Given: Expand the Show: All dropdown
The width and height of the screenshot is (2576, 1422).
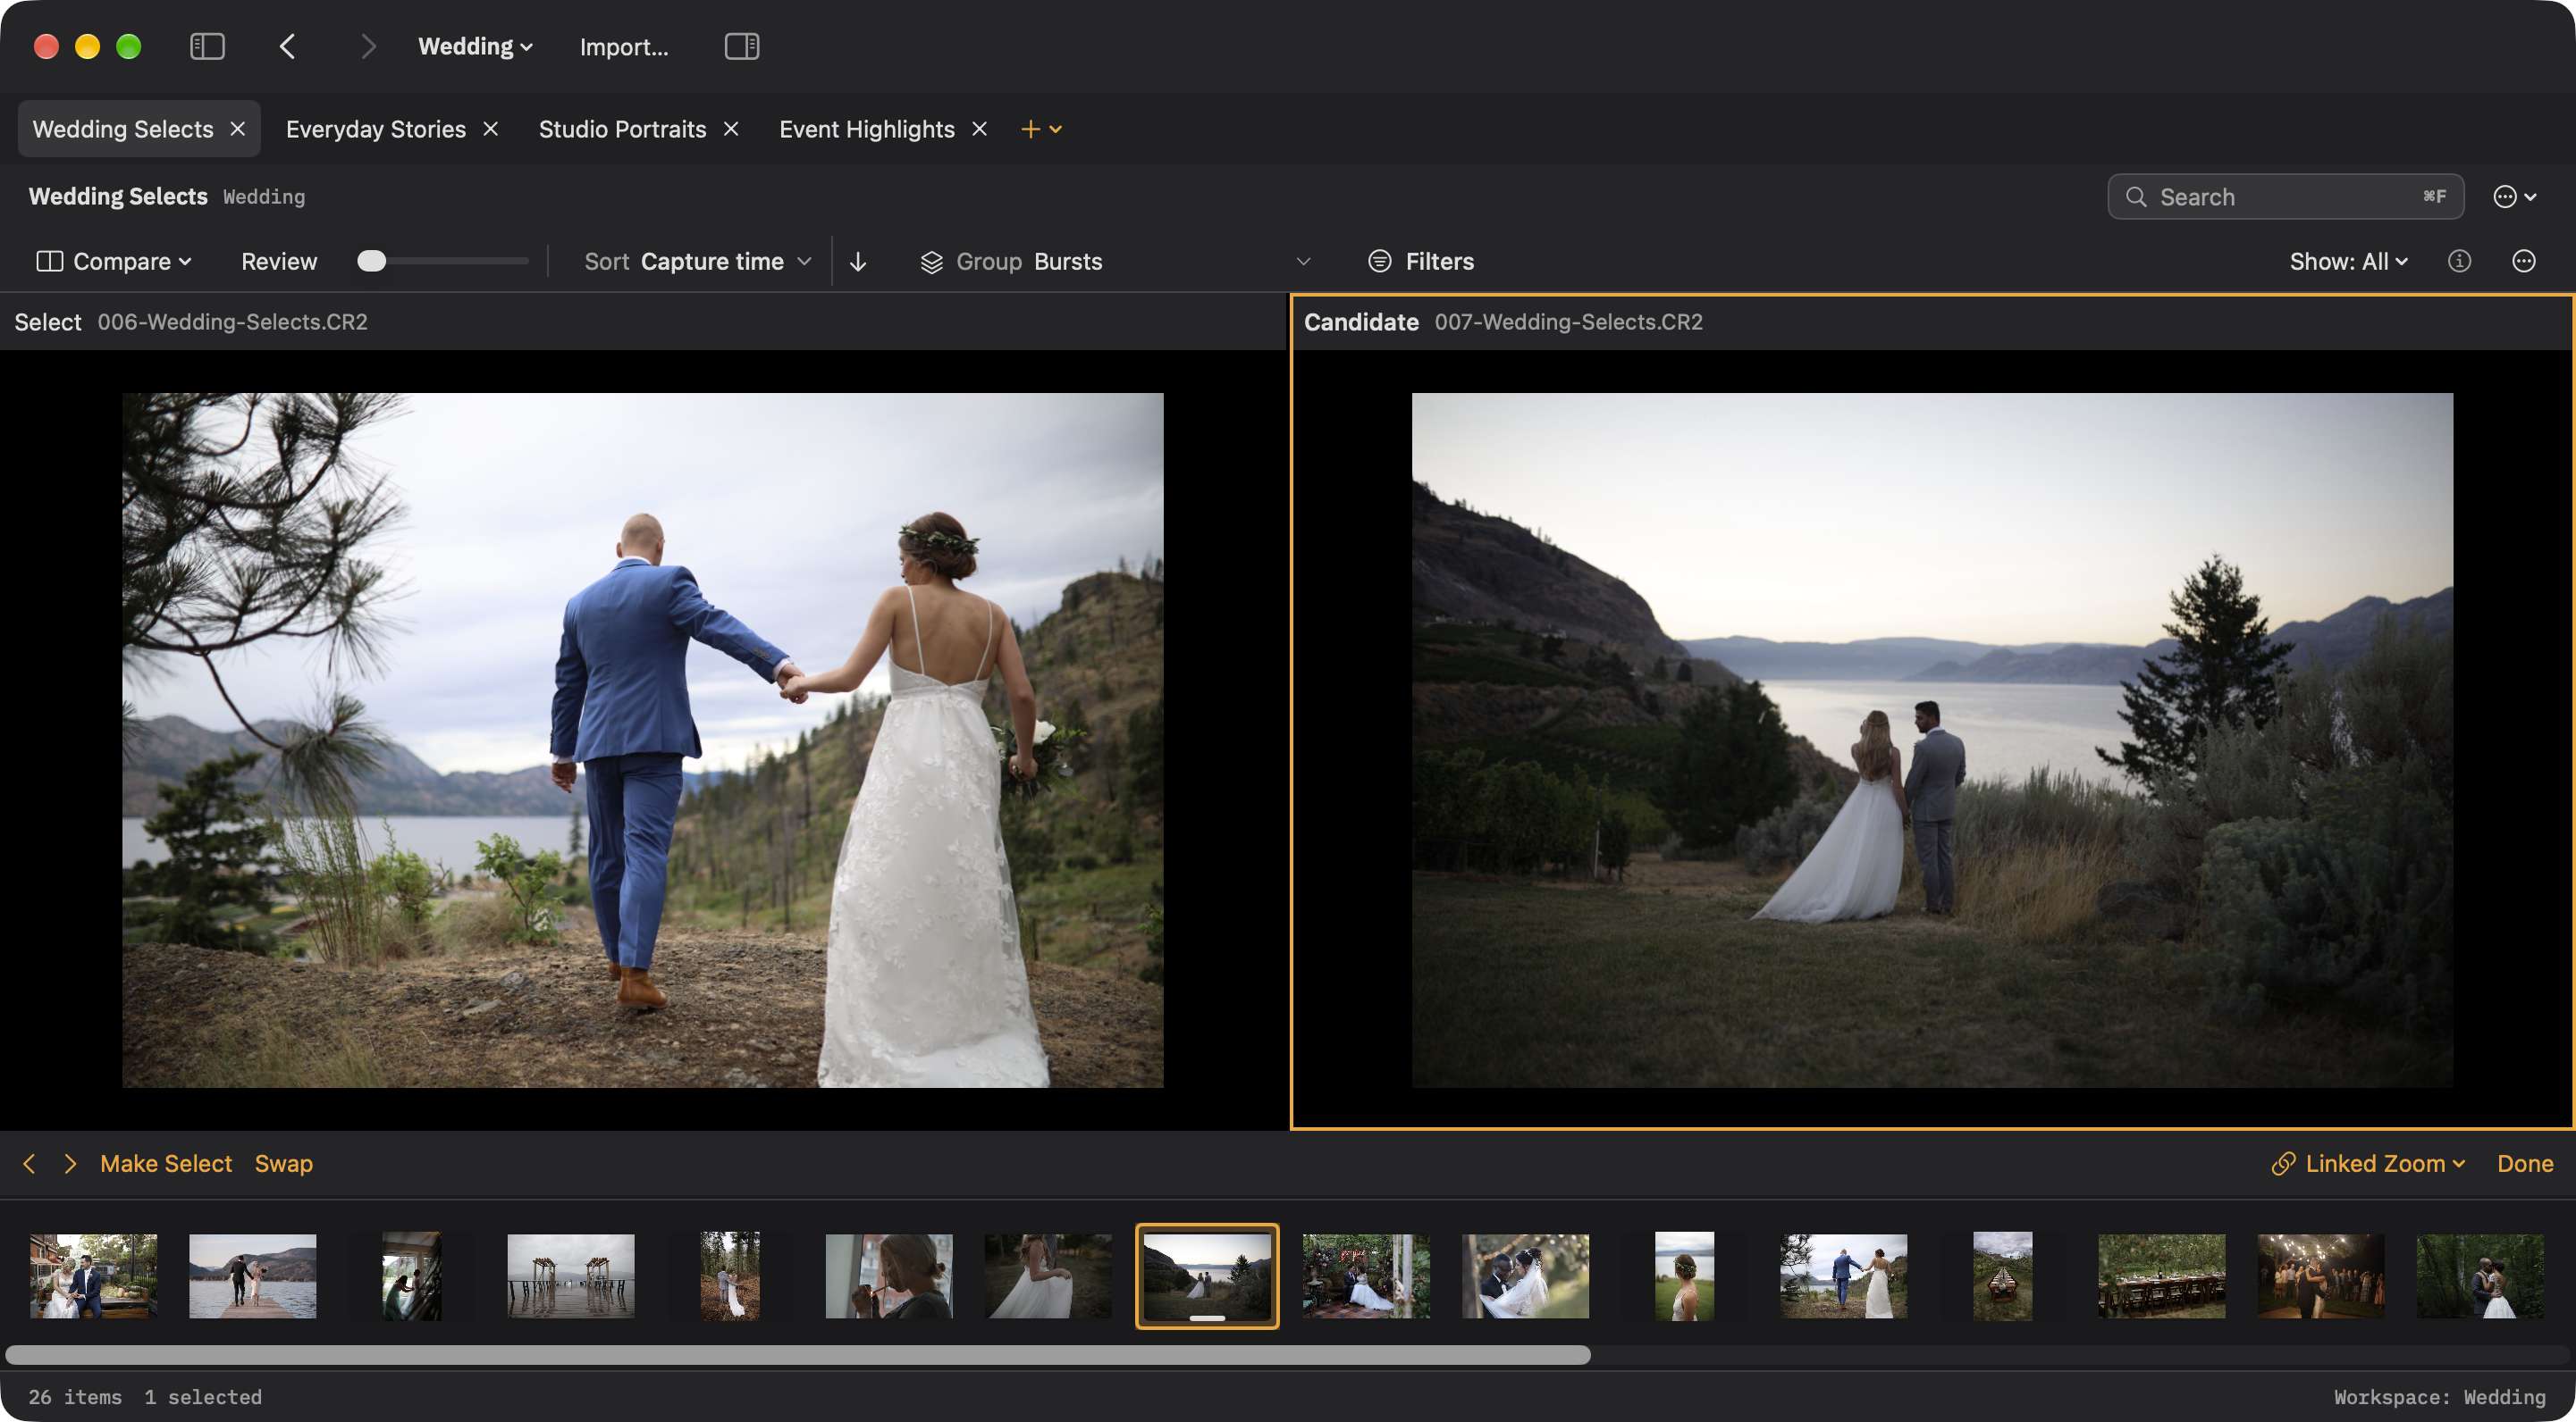Looking at the screenshot, I should coord(2348,262).
